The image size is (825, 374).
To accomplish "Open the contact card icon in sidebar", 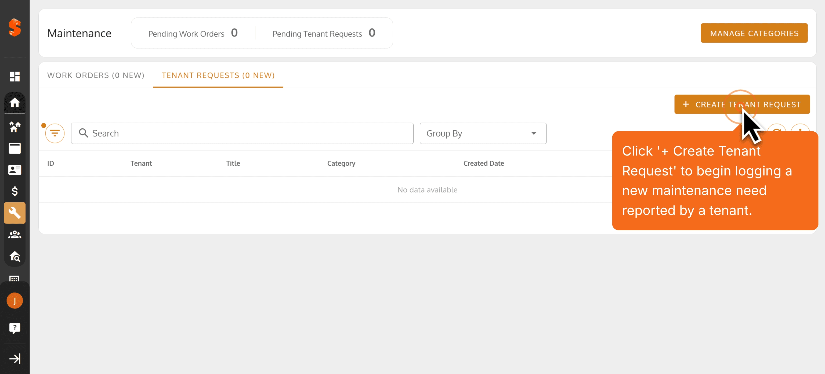I will 15,170.
